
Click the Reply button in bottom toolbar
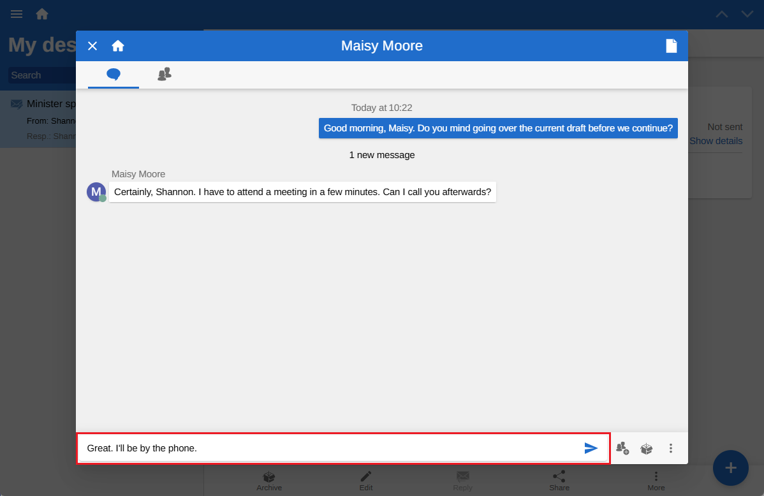coord(462,481)
